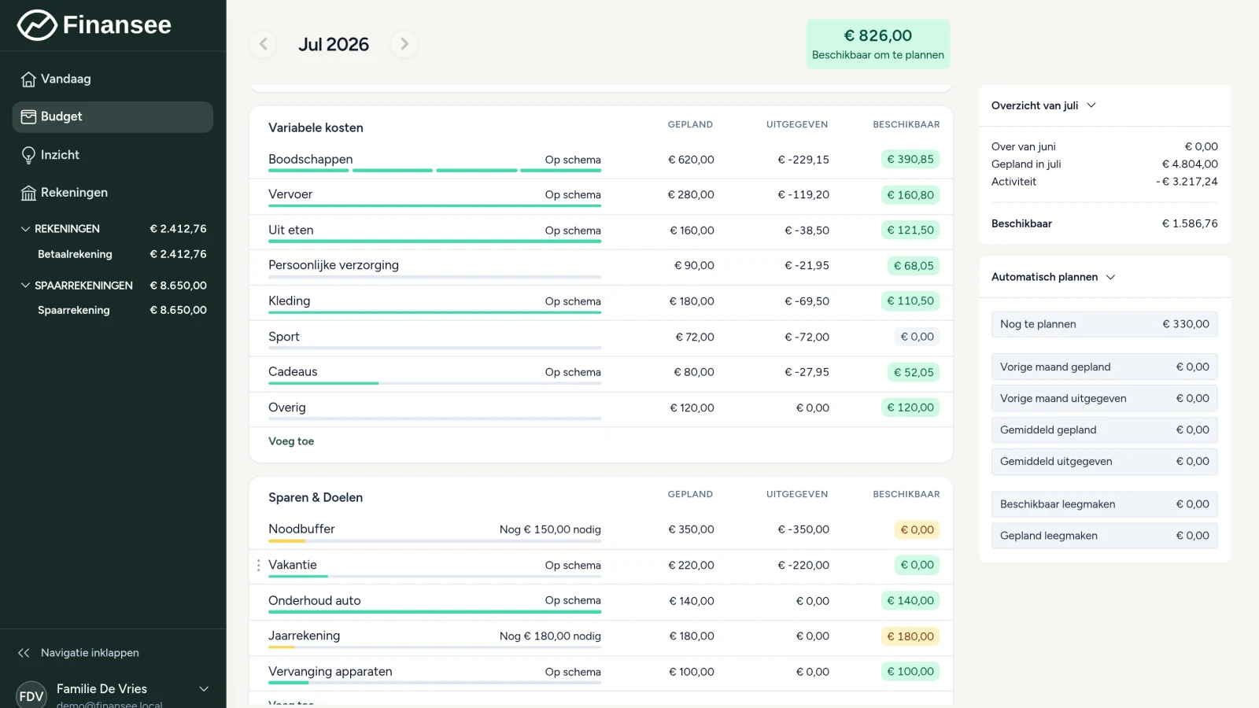Click the Variabele kosten section heading
This screenshot has width=1259, height=708.
click(x=316, y=127)
